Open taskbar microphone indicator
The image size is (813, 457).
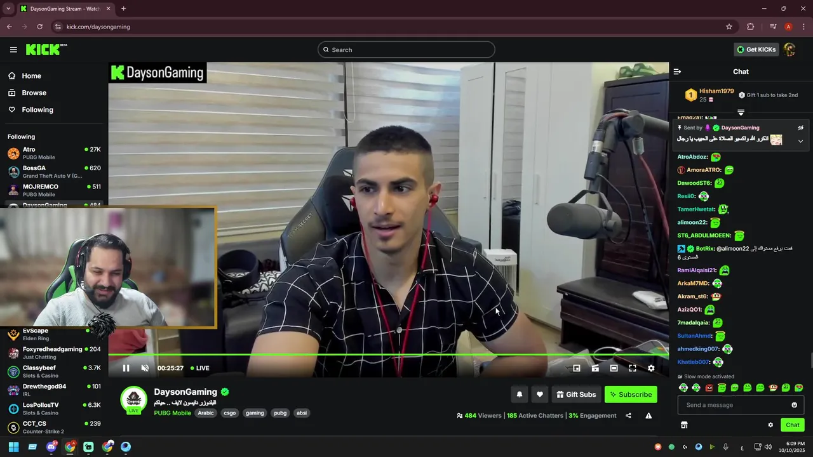click(x=725, y=447)
